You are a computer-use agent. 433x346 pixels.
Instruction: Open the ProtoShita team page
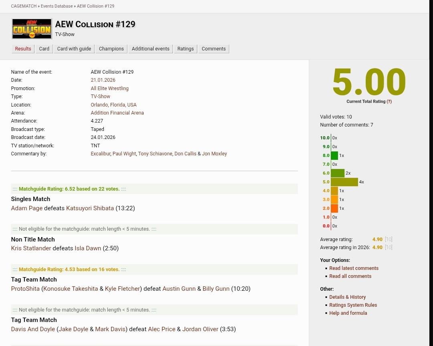pyautogui.click(x=25, y=289)
